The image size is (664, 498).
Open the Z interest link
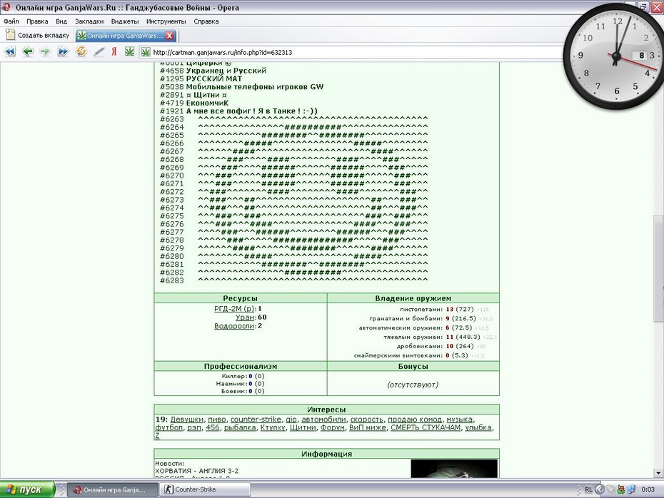click(x=157, y=435)
